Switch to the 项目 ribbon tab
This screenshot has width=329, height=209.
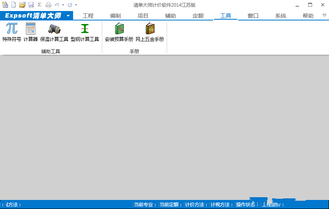(143, 16)
